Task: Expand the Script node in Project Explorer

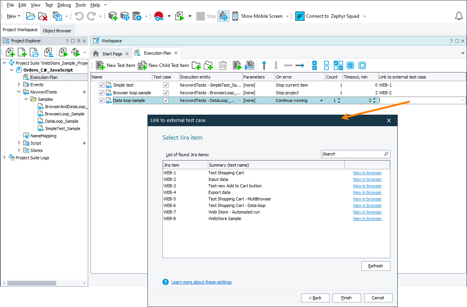Action: tap(18, 143)
